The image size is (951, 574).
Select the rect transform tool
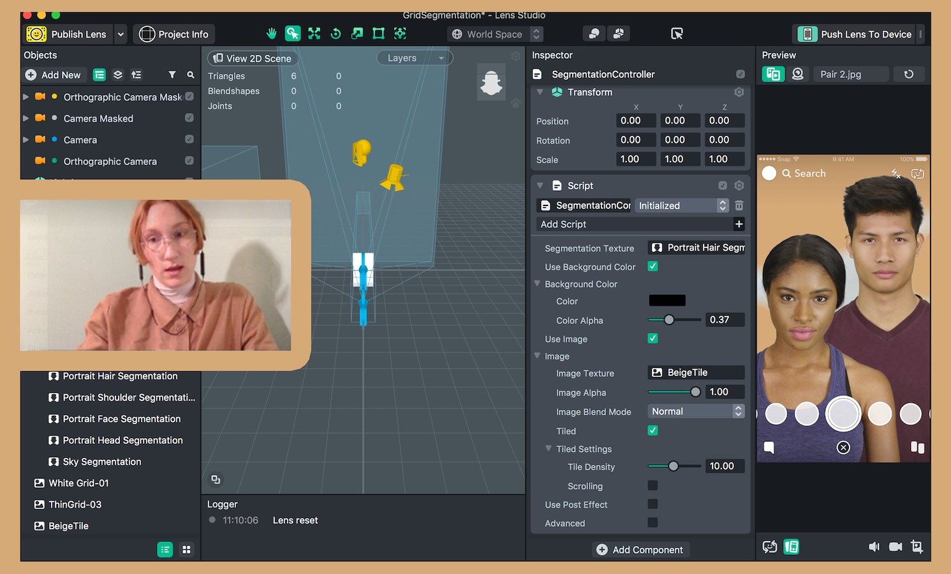click(378, 34)
